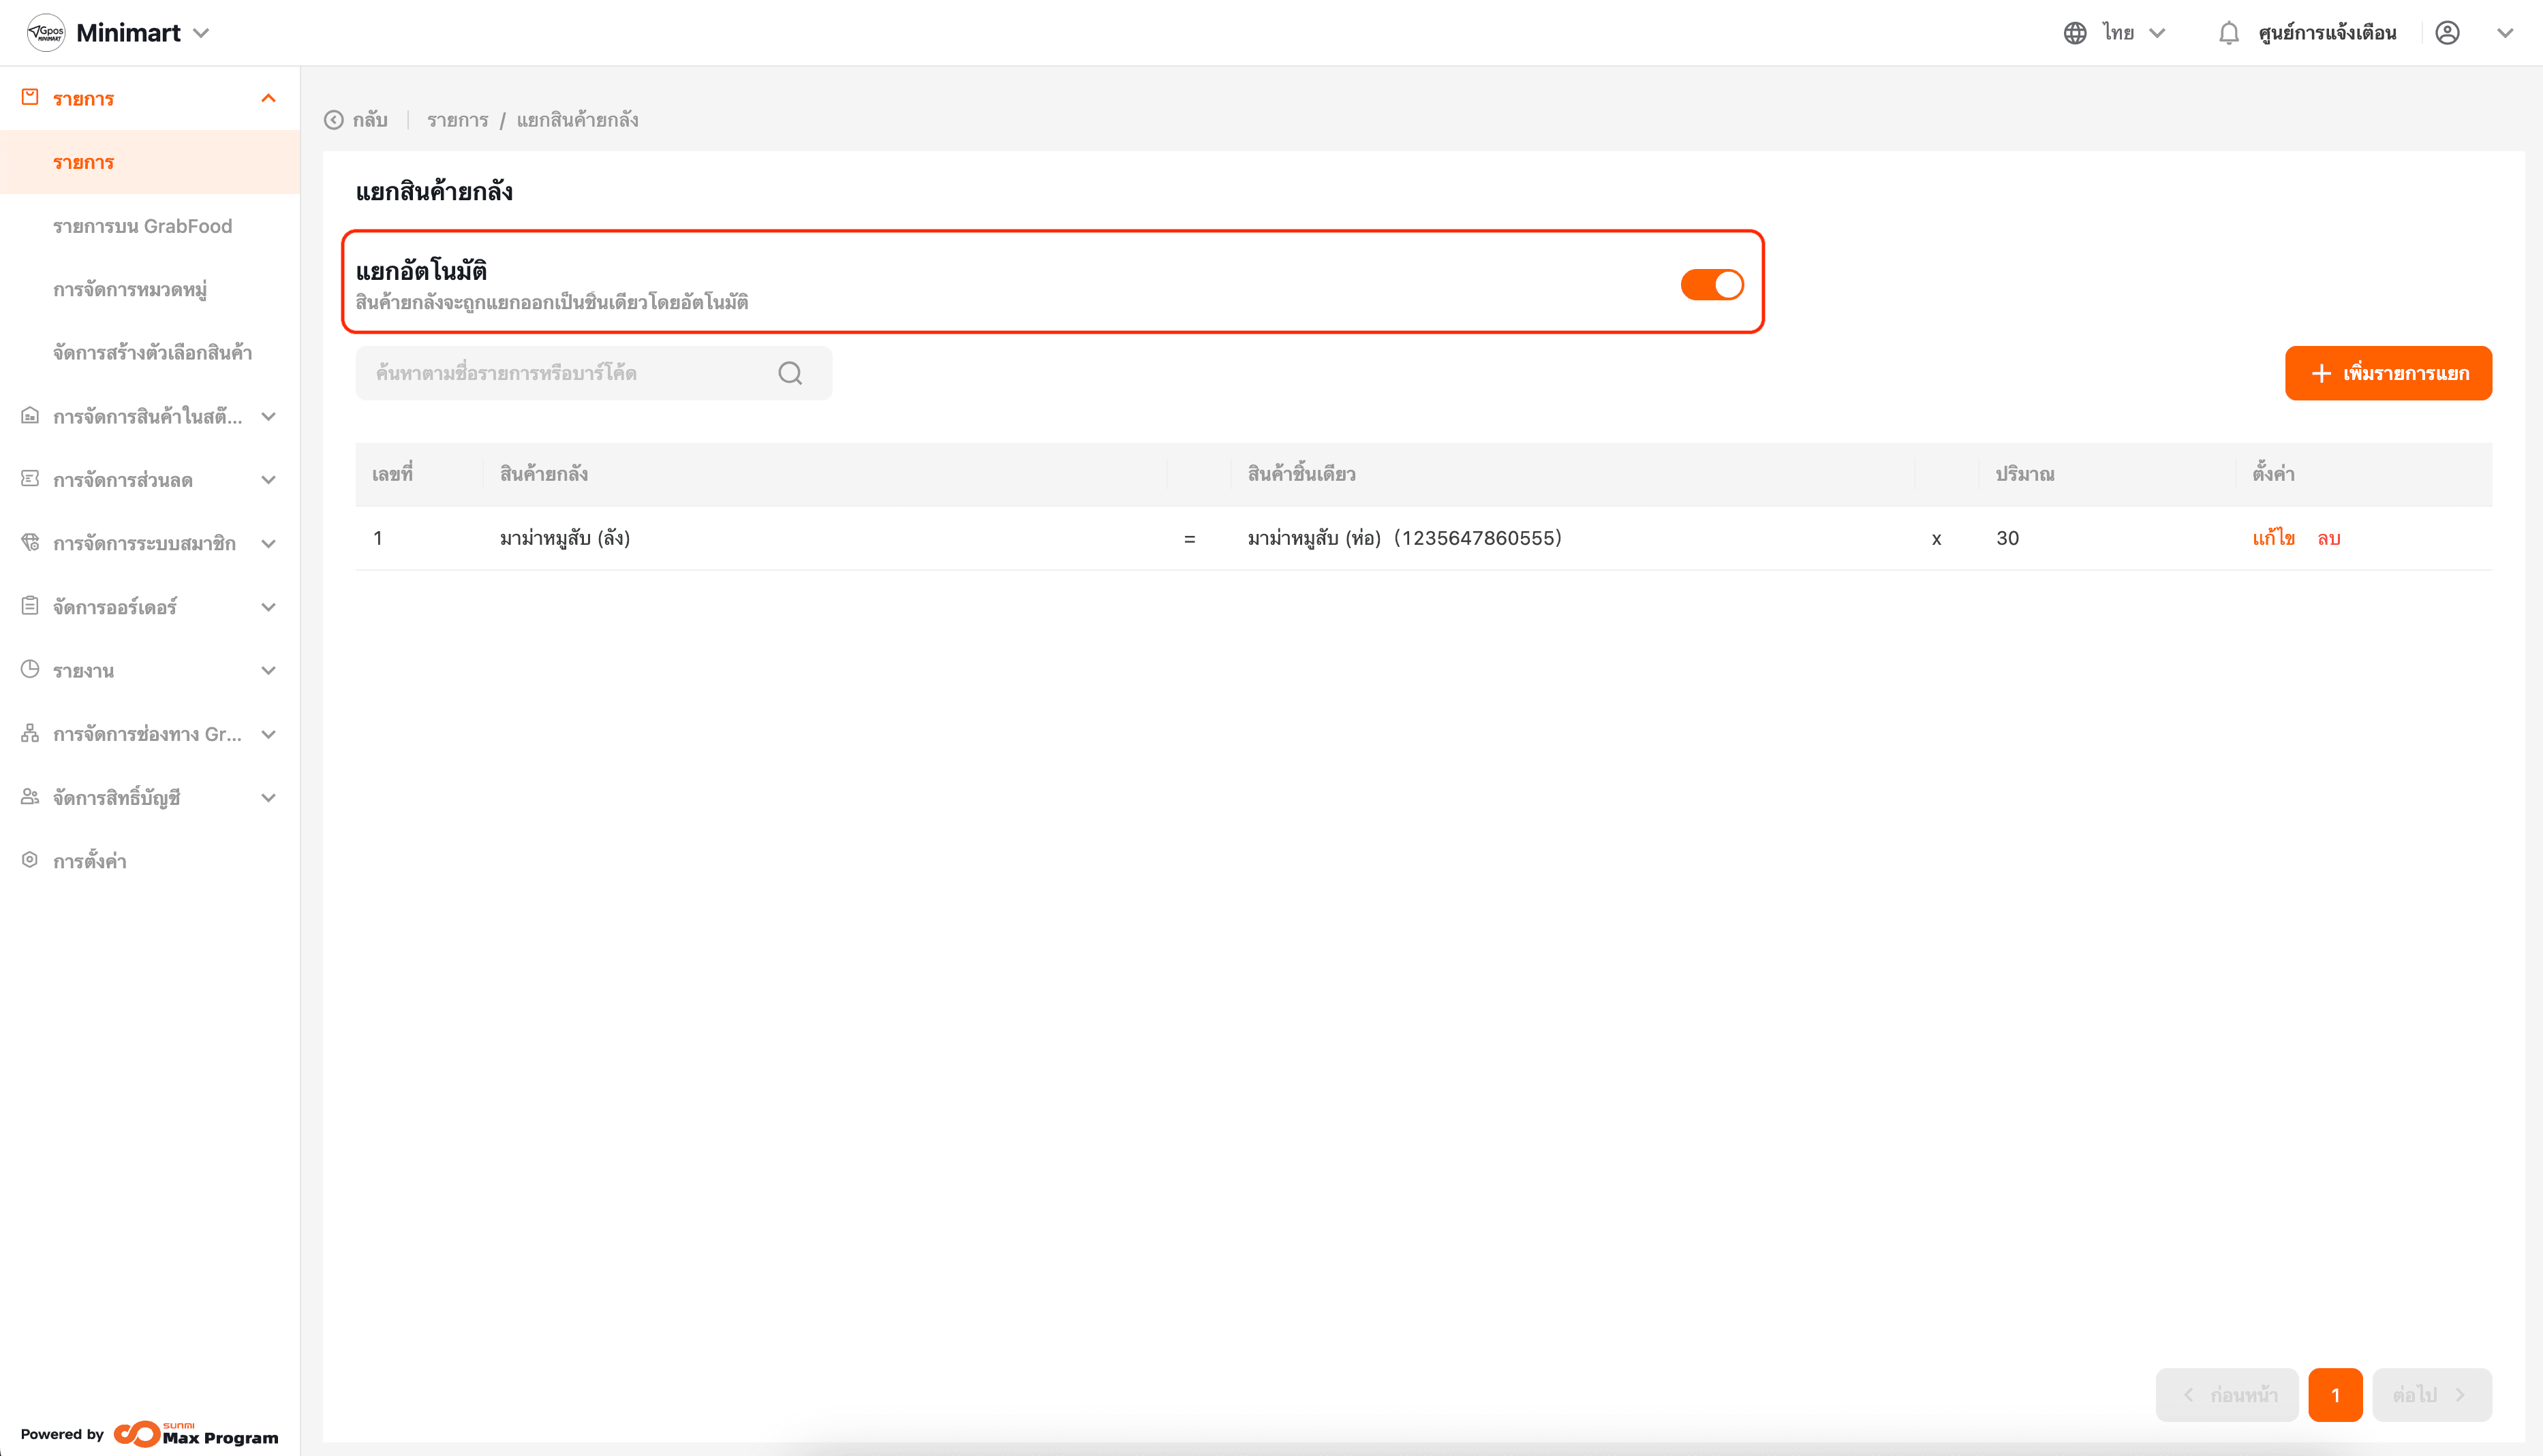Click the search magnifier icon
This screenshot has height=1456, width=2543.
tap(789, 373)
